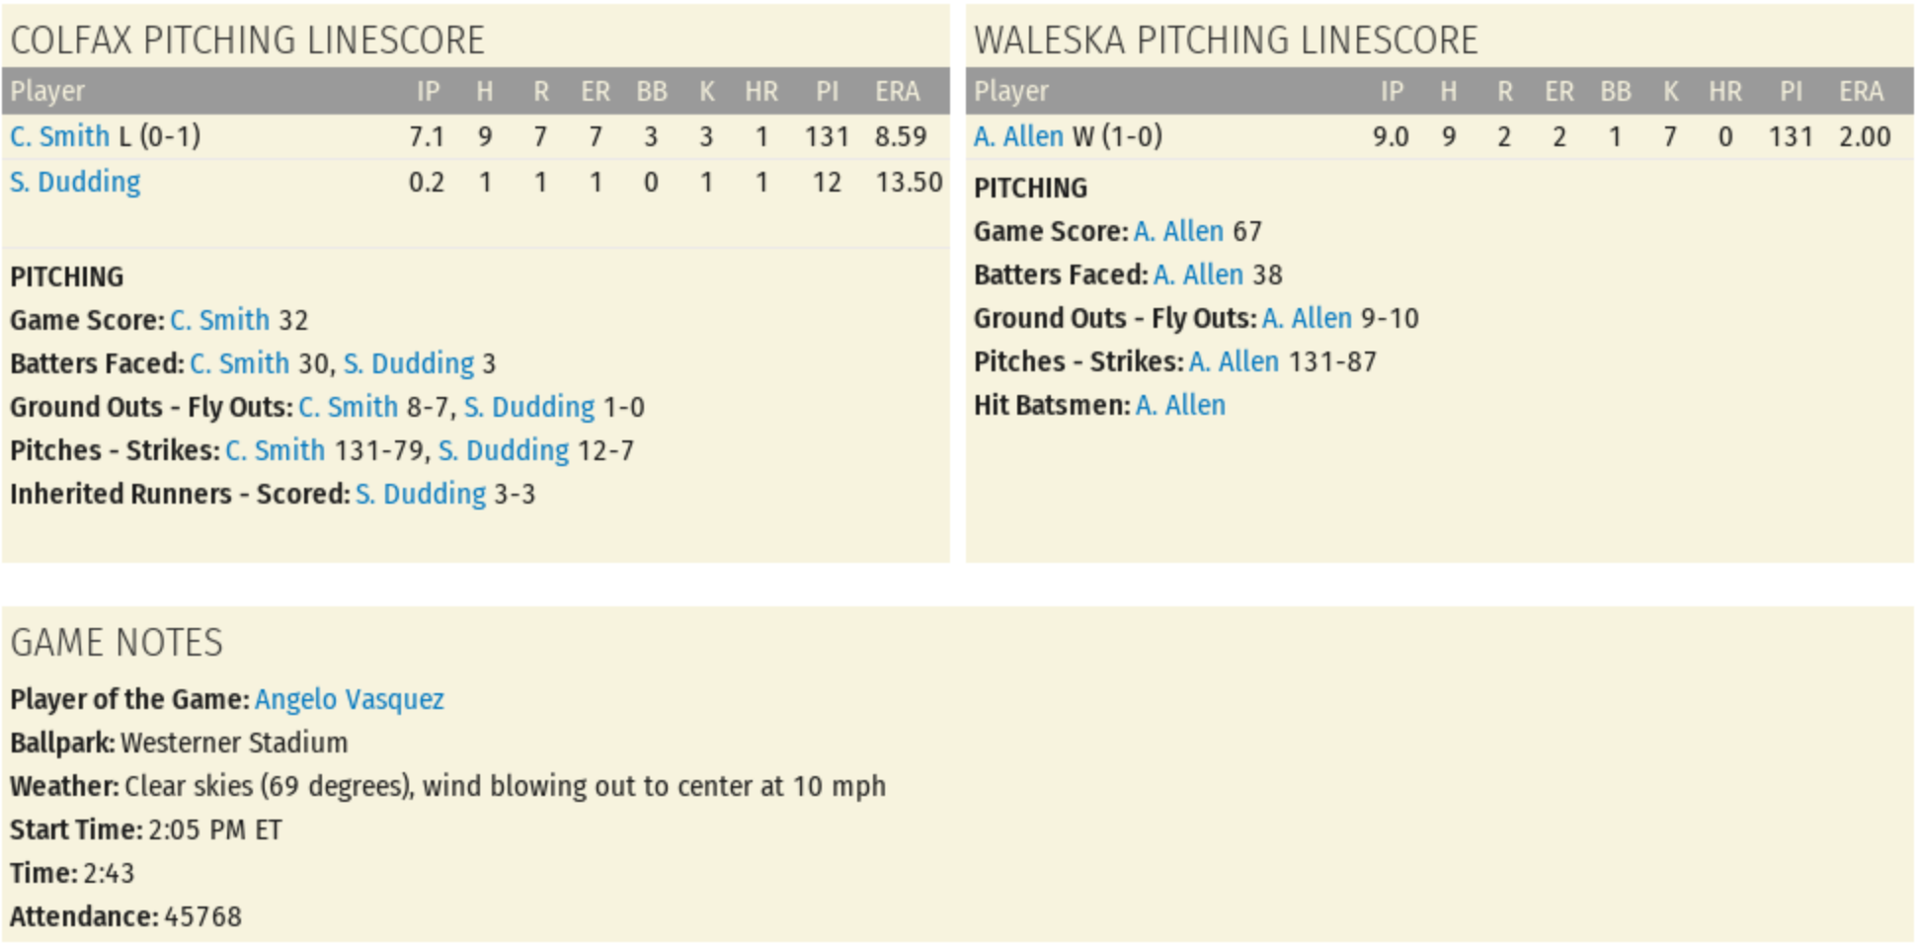Click C. Smith link beside Game Score

219,320
